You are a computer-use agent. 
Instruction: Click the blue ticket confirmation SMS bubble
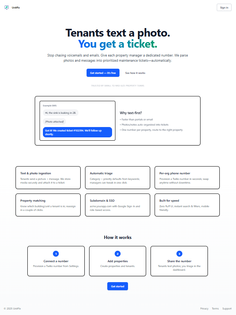(77, 132)
